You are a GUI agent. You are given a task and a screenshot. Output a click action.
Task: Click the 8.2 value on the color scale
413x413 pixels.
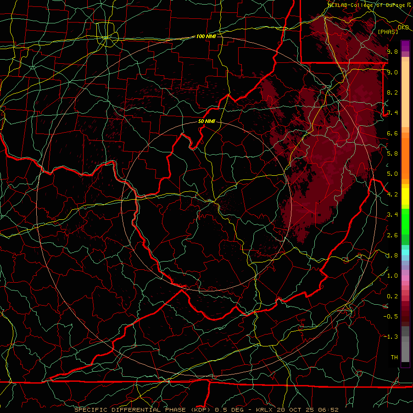click(x=392, y=92)
